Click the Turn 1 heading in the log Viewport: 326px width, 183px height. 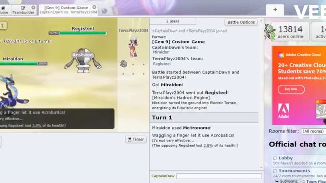pyautogui.click(x=162, y=117)
